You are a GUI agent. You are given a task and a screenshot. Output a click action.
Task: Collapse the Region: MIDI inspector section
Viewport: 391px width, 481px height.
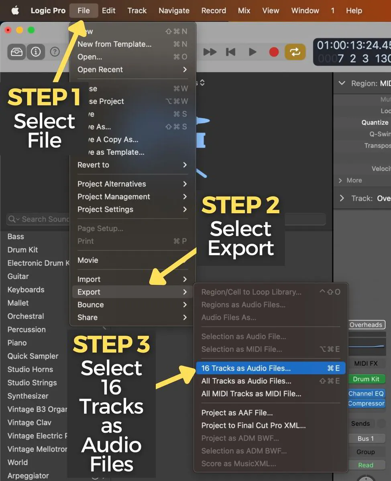[x=342, y=83]
